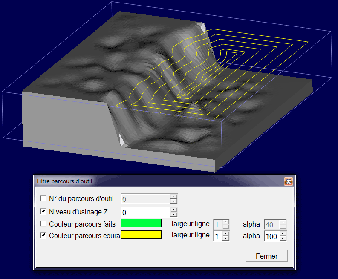Uncheck the Niveau d'usinage Z checkbox
This screenshot has height=279, width=338.
tap(43, 211)
